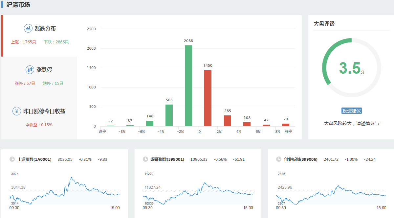Click the 涨跌停 up-down arrows icon
394x218 pixels.
[x=30, y=70]
